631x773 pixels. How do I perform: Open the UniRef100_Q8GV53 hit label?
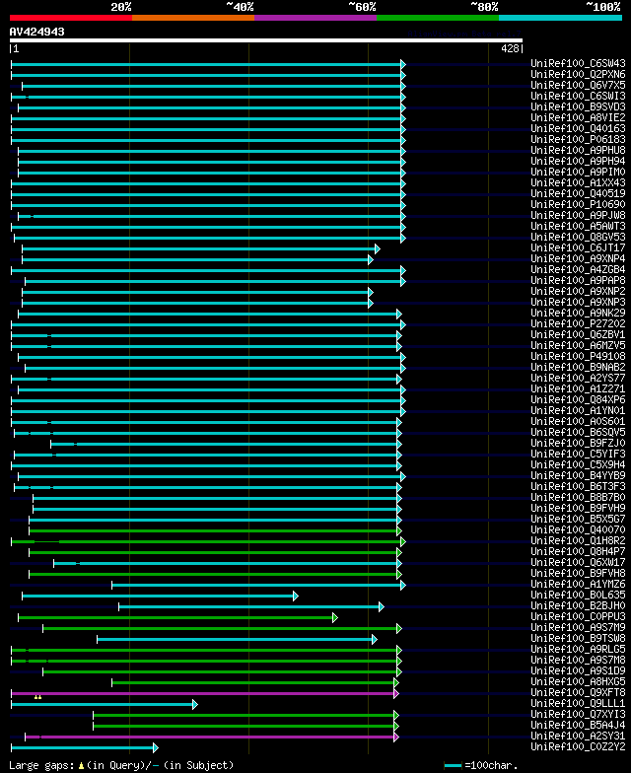click(578, 237)
